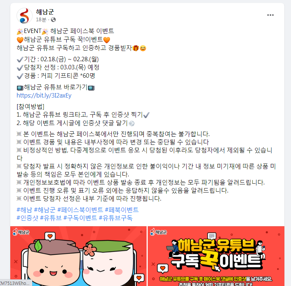
Task: Open the #구독이벤트 hashtag
Action: coord(80,218)
